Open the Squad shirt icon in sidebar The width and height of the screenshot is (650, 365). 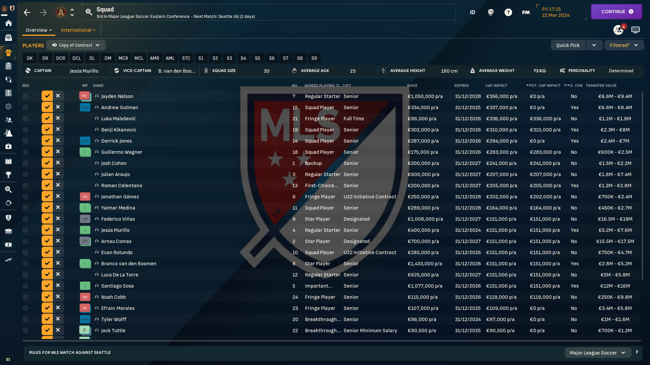(8, 52)
